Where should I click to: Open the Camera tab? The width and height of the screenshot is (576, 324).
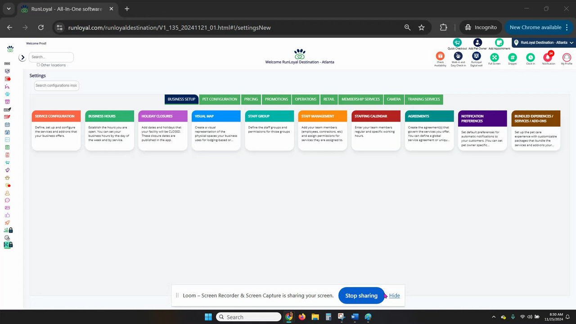coord(394,99)
